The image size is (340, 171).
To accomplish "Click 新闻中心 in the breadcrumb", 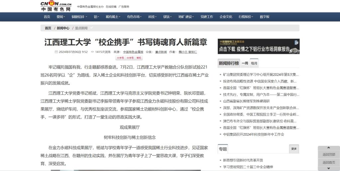I will pyautogui.click(x=63, y=28).
